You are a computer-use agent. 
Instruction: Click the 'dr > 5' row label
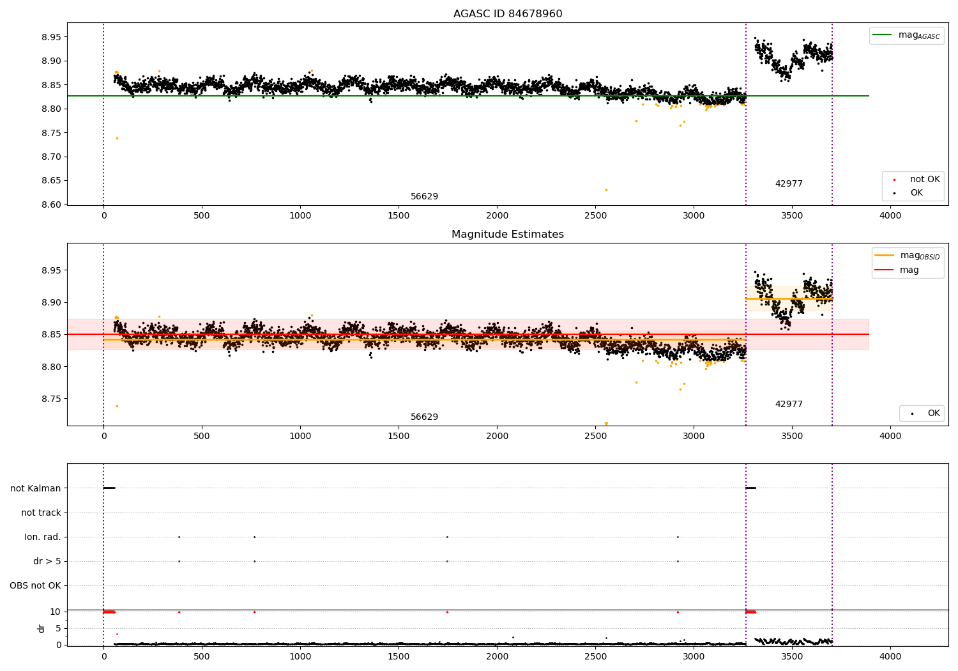pyautogui.click(x=47, y=561)
